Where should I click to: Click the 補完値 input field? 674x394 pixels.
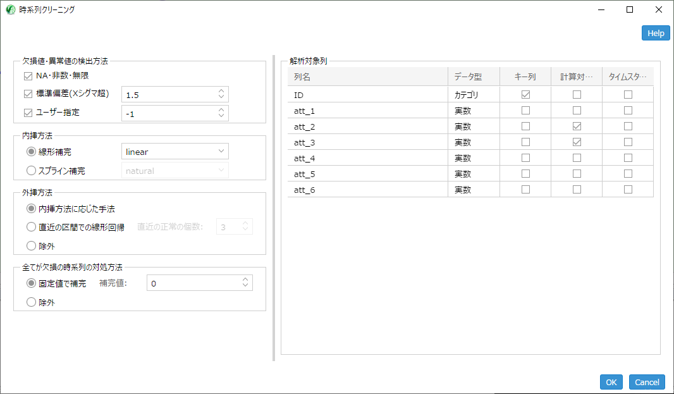pos(193,283)
